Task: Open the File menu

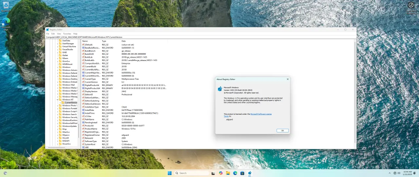Action: click(47, 34)
